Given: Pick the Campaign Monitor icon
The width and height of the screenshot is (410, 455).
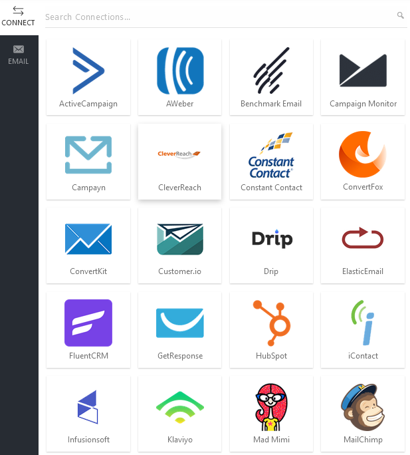Looking at the screenshot, I should (x=363, y=71).
